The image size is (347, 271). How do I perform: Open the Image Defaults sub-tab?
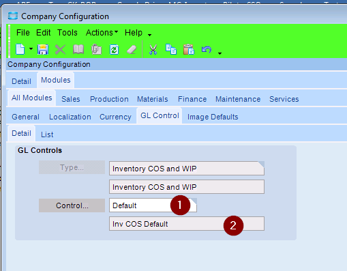[213, 117]
